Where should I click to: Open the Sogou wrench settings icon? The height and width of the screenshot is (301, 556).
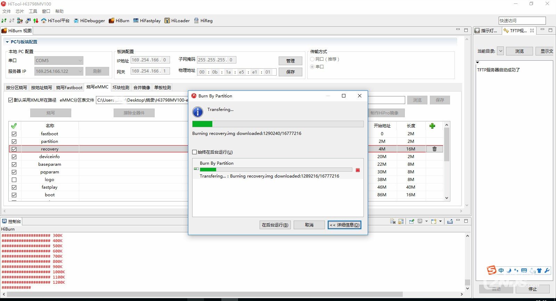pos(547,270)
